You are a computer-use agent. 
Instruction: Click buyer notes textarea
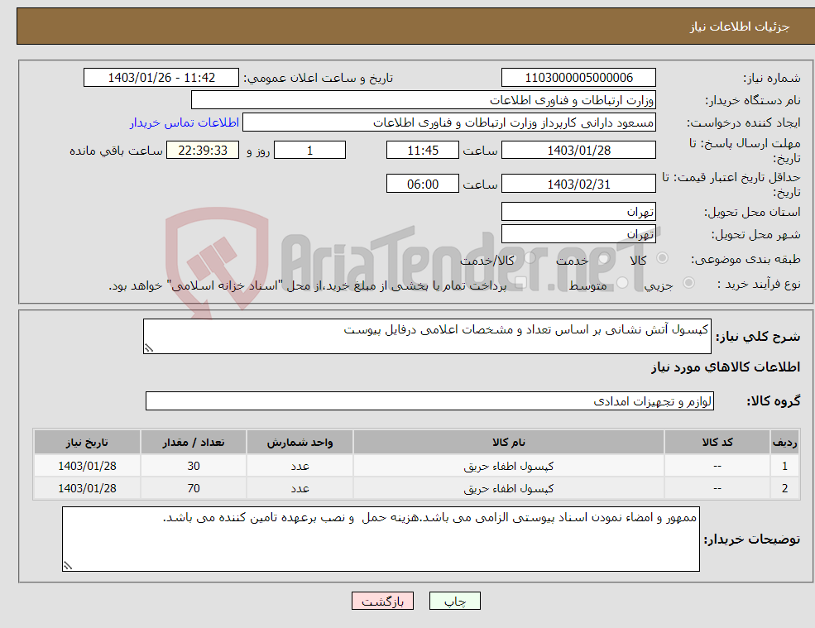coord(381,539)
